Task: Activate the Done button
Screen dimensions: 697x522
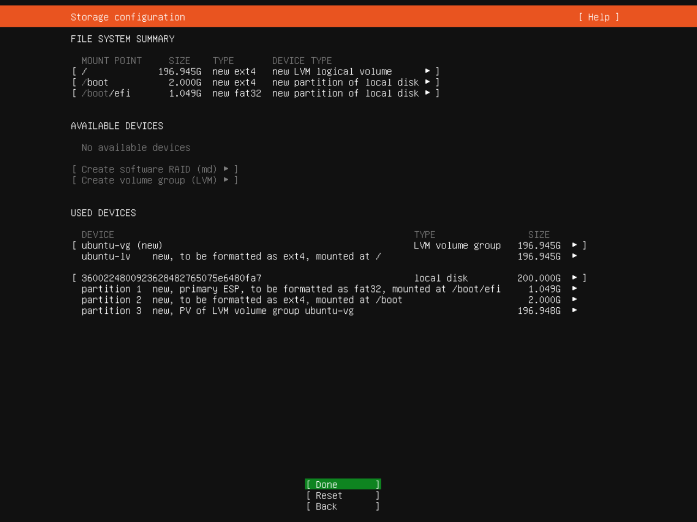Action: (x=343, y=484)
